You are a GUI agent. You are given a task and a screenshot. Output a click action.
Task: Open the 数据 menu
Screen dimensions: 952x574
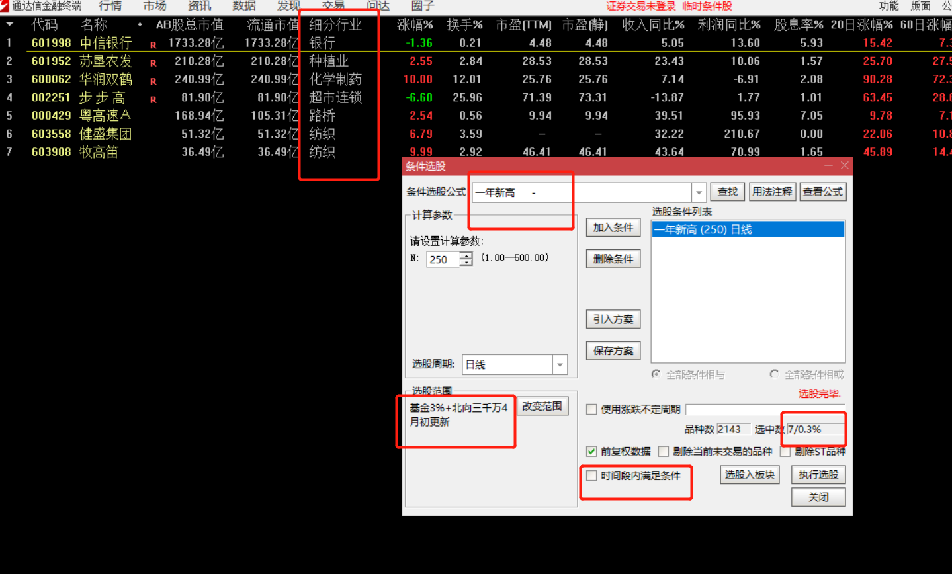tap(244, 6)
